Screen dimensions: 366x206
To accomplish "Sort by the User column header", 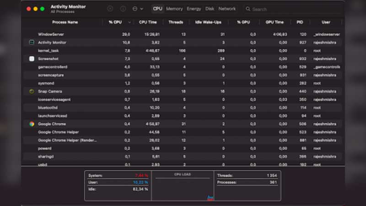I will (326, 22).
